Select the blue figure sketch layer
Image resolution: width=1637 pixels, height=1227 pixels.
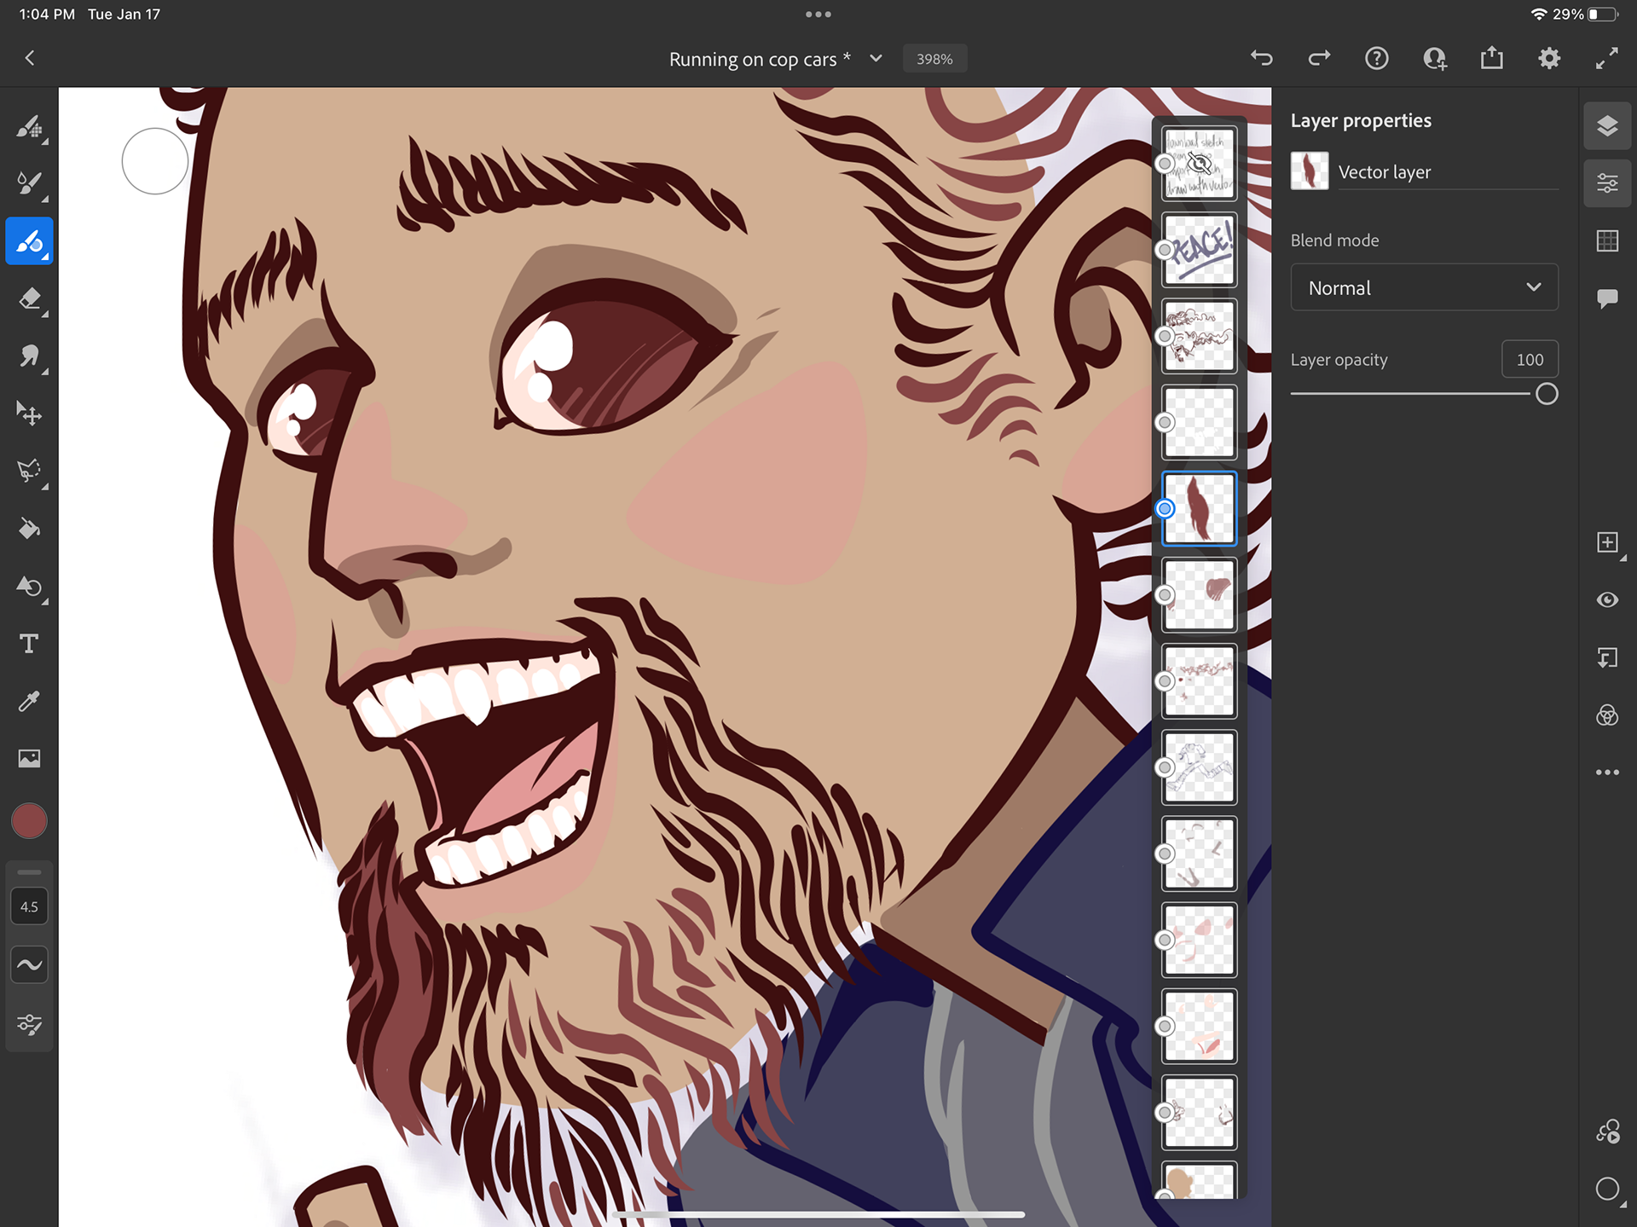[x=1199, y=767]
